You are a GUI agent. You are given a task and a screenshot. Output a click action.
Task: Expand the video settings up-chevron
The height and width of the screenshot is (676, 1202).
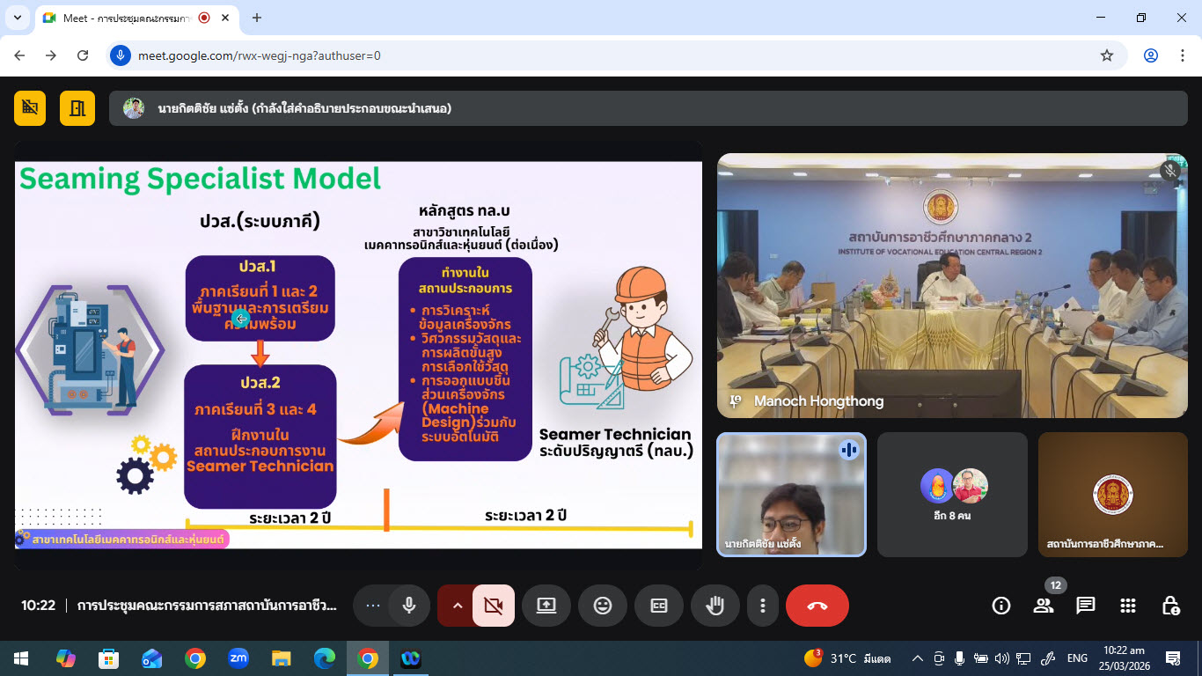click(457, 606)
